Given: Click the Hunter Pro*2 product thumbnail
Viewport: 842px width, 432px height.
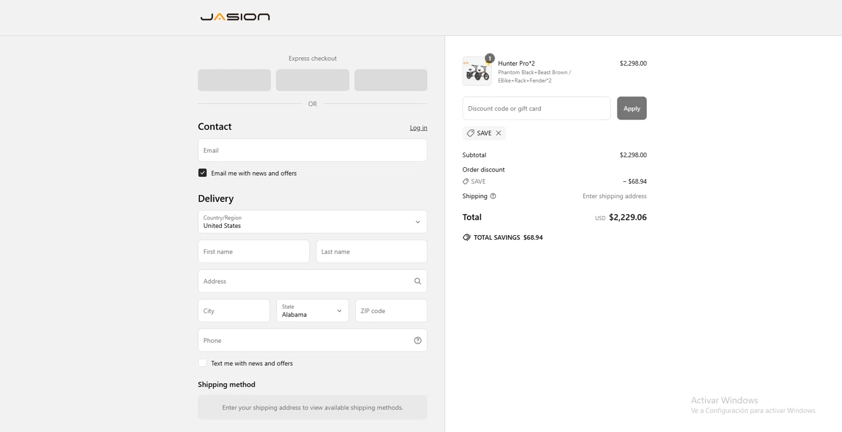Looking at the screenshot, I should (477, 71).
